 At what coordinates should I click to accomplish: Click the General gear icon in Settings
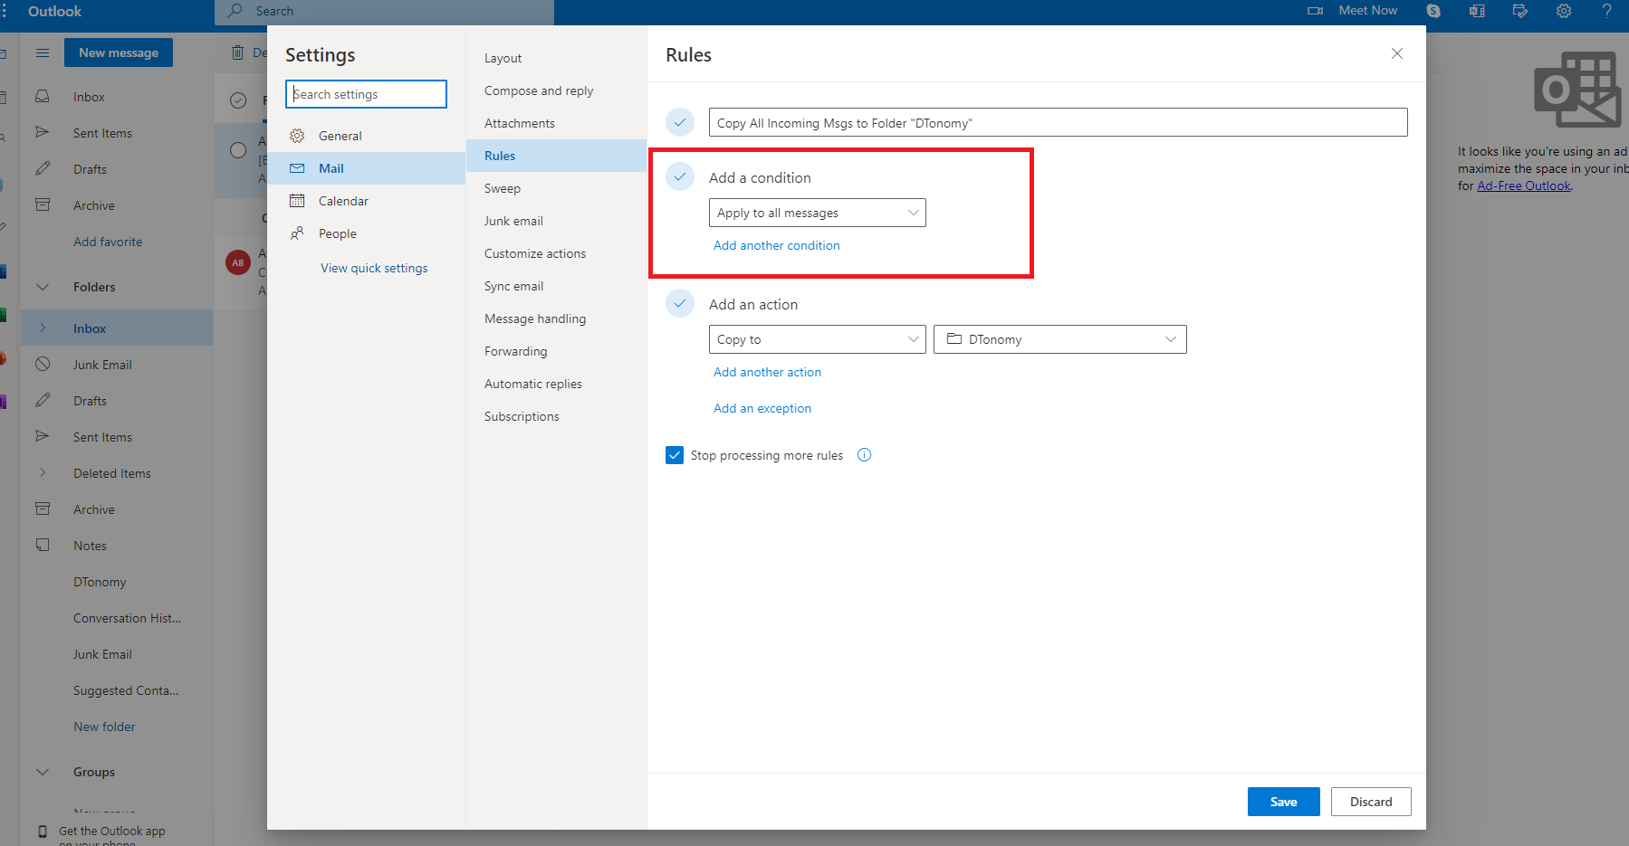point(297,136)
